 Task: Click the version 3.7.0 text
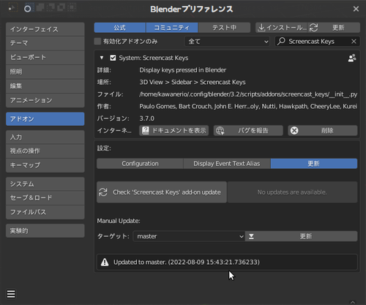[146, 118]
